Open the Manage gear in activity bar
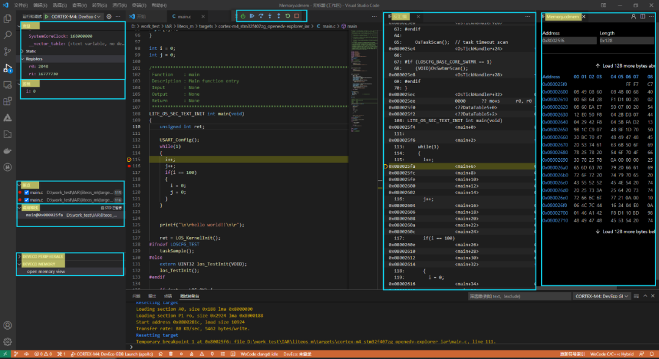This screenshot has width=659, height=359. pos(7,342)
